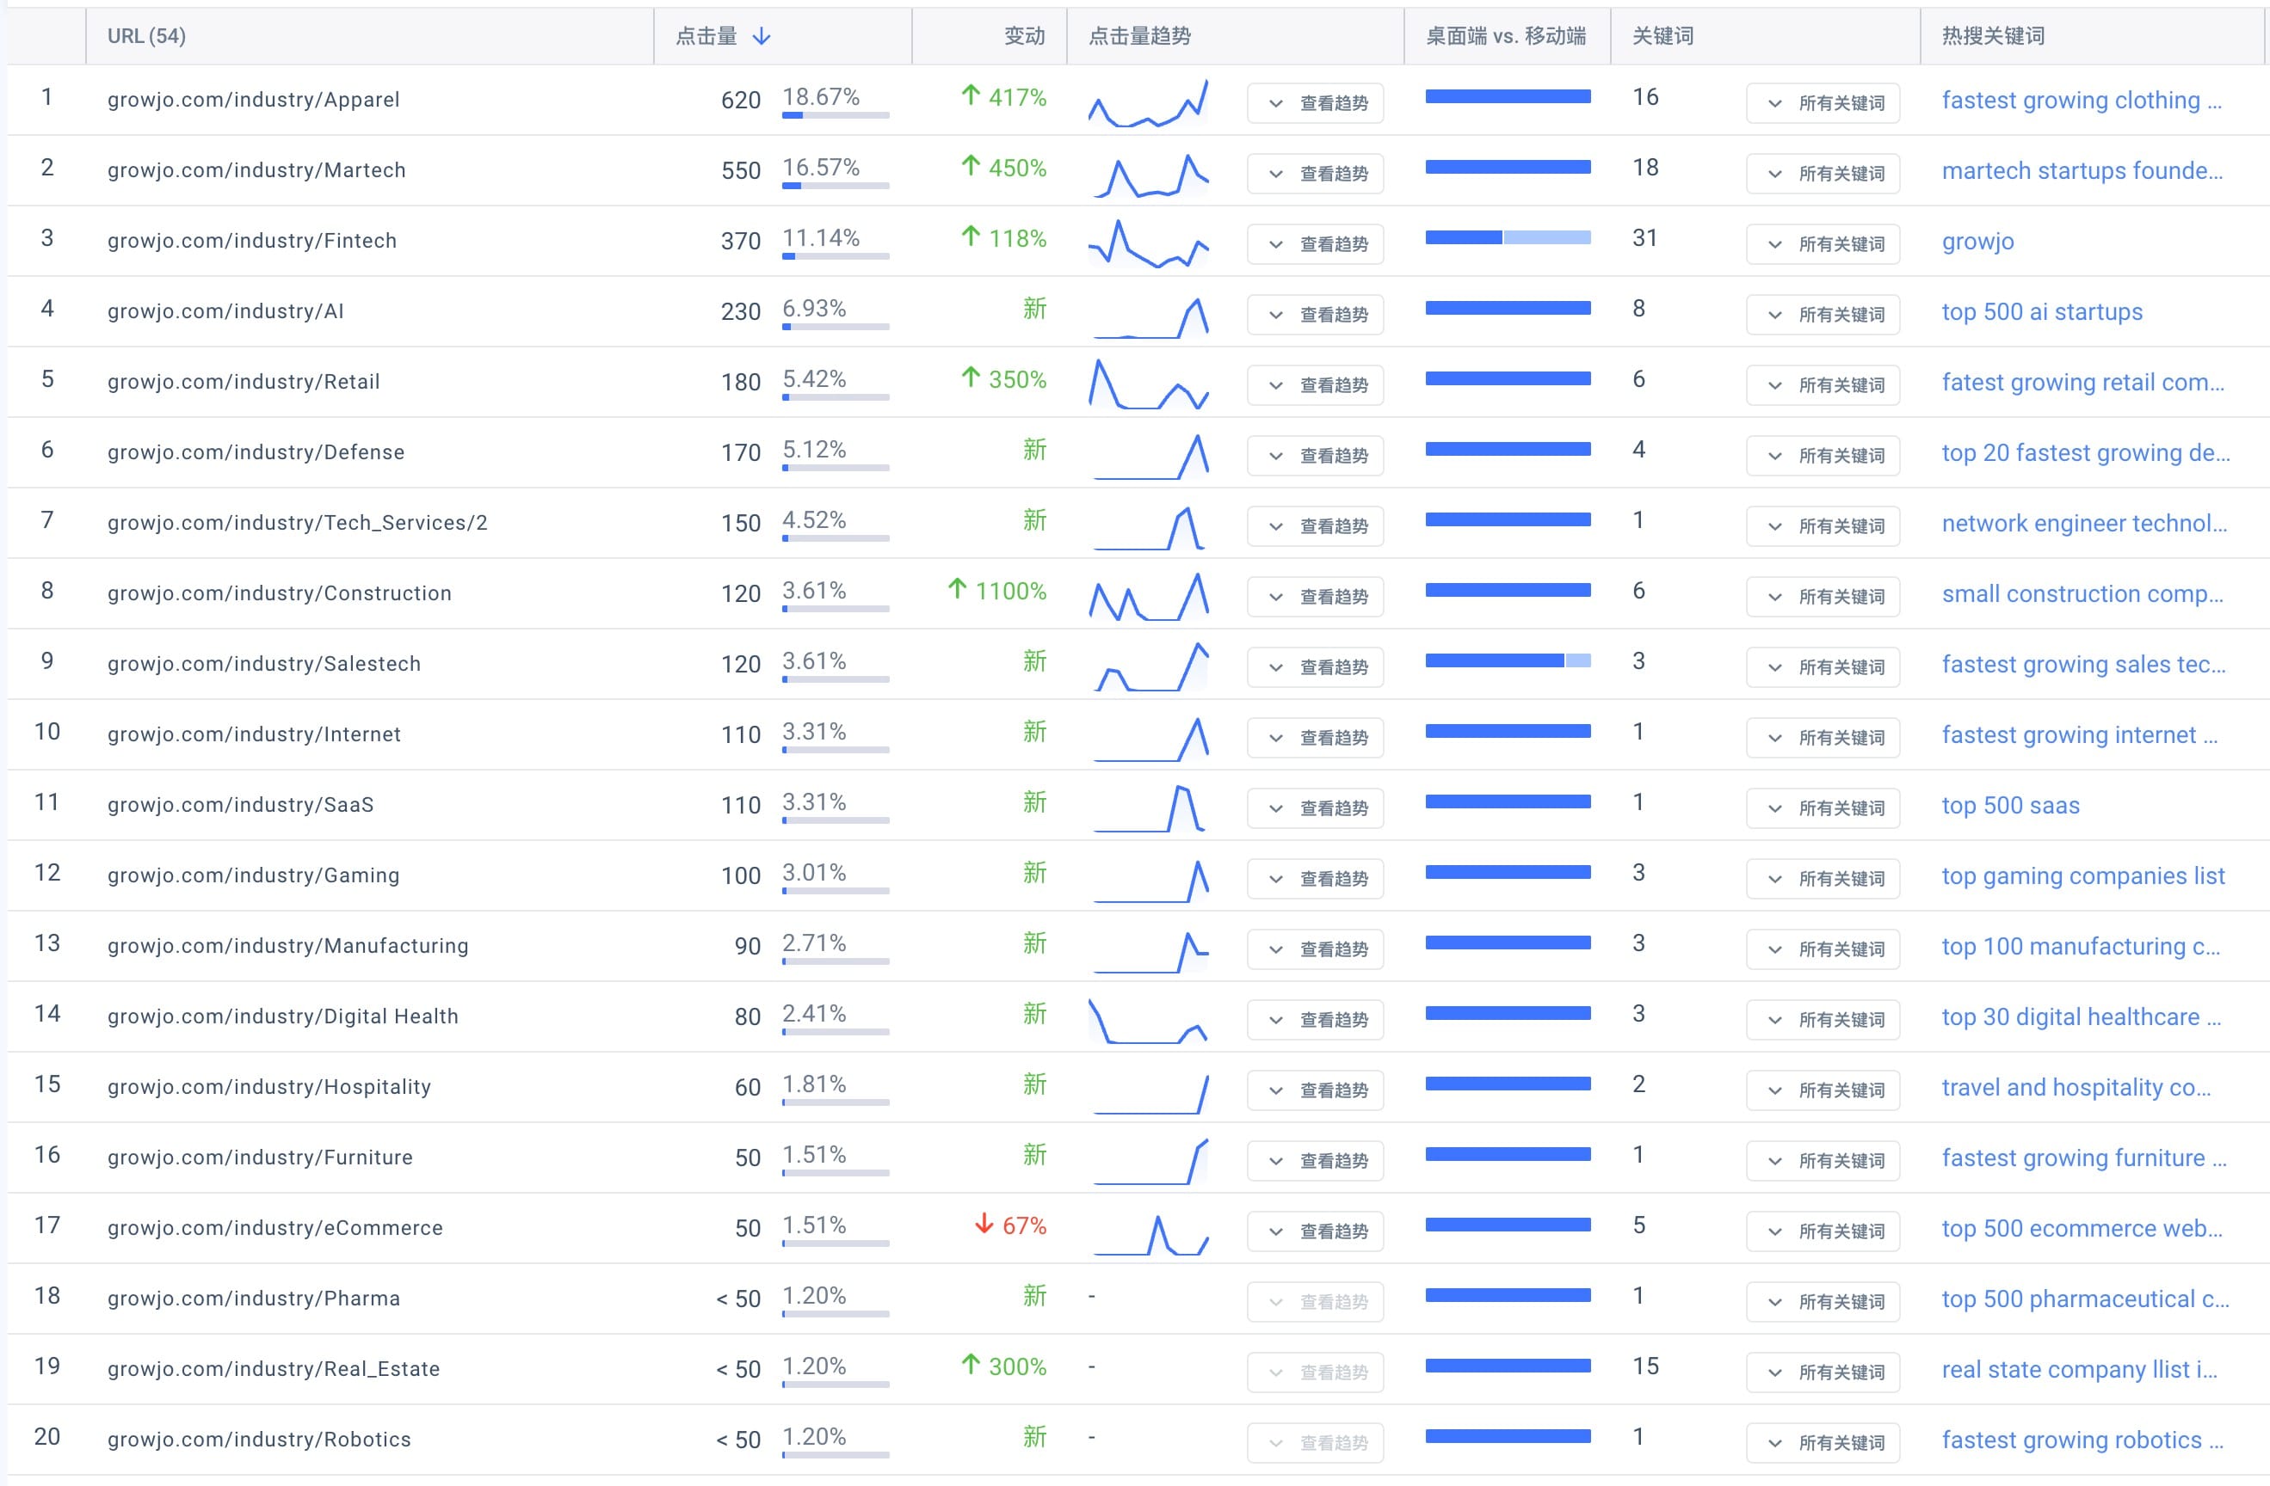Select URL growjo.com/industry/Martech
Viewport: 2270px width, 1486px height.
pyautogui.click(x=256, y=169)
